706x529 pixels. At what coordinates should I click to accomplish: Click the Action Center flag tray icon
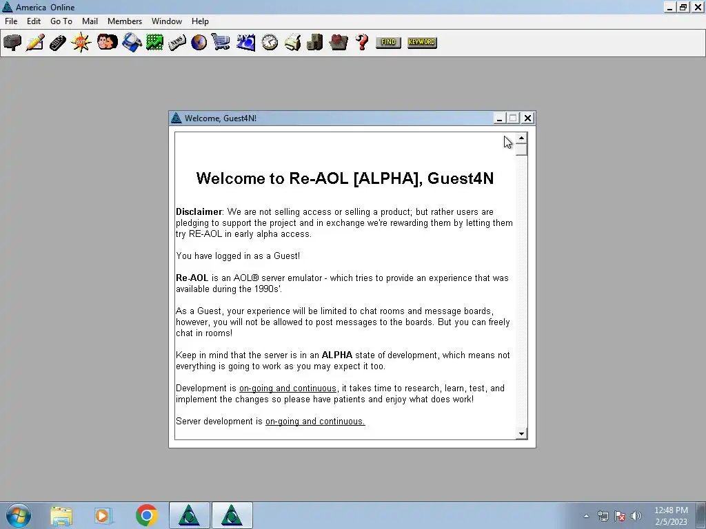[620, 516]
